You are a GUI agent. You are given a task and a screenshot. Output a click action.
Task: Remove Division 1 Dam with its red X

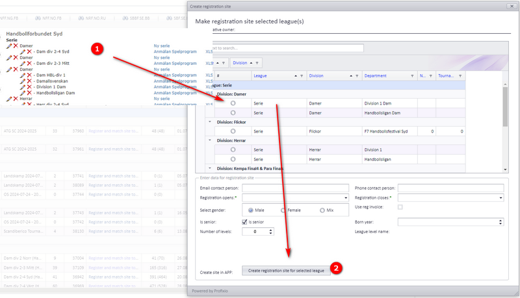click(29, 87)
